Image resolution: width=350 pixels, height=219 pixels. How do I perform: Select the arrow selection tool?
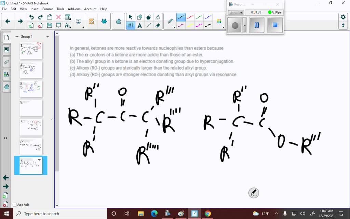point(131,17)
